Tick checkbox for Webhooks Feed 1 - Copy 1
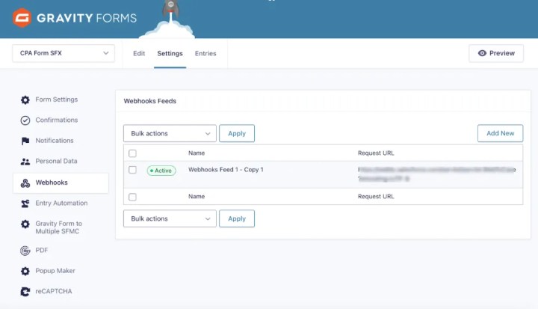Viewport: 538px width, 309px height. [132, 170]
